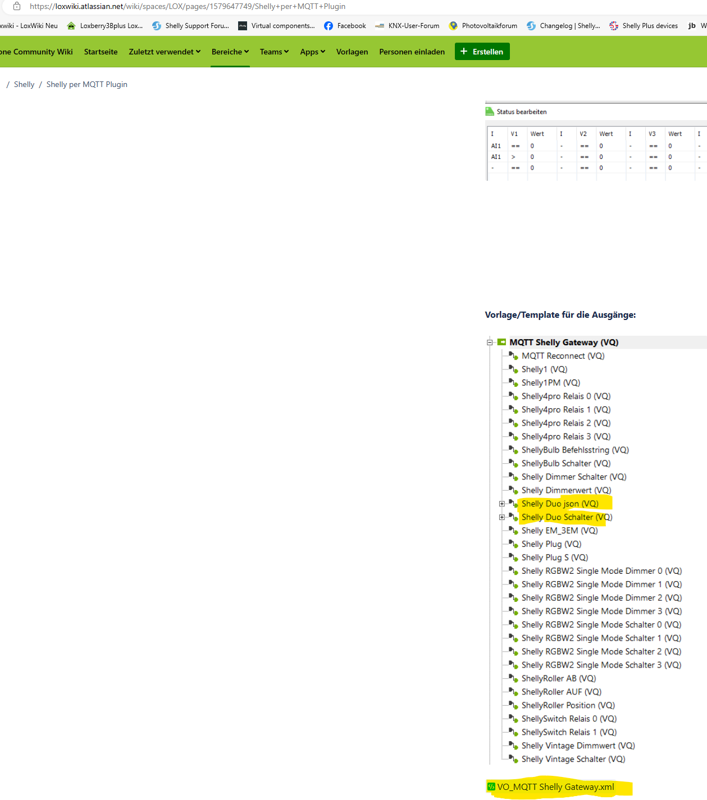Expand the Shelly Duo json node
Screen dimensions: 707x800
point(502,504)
